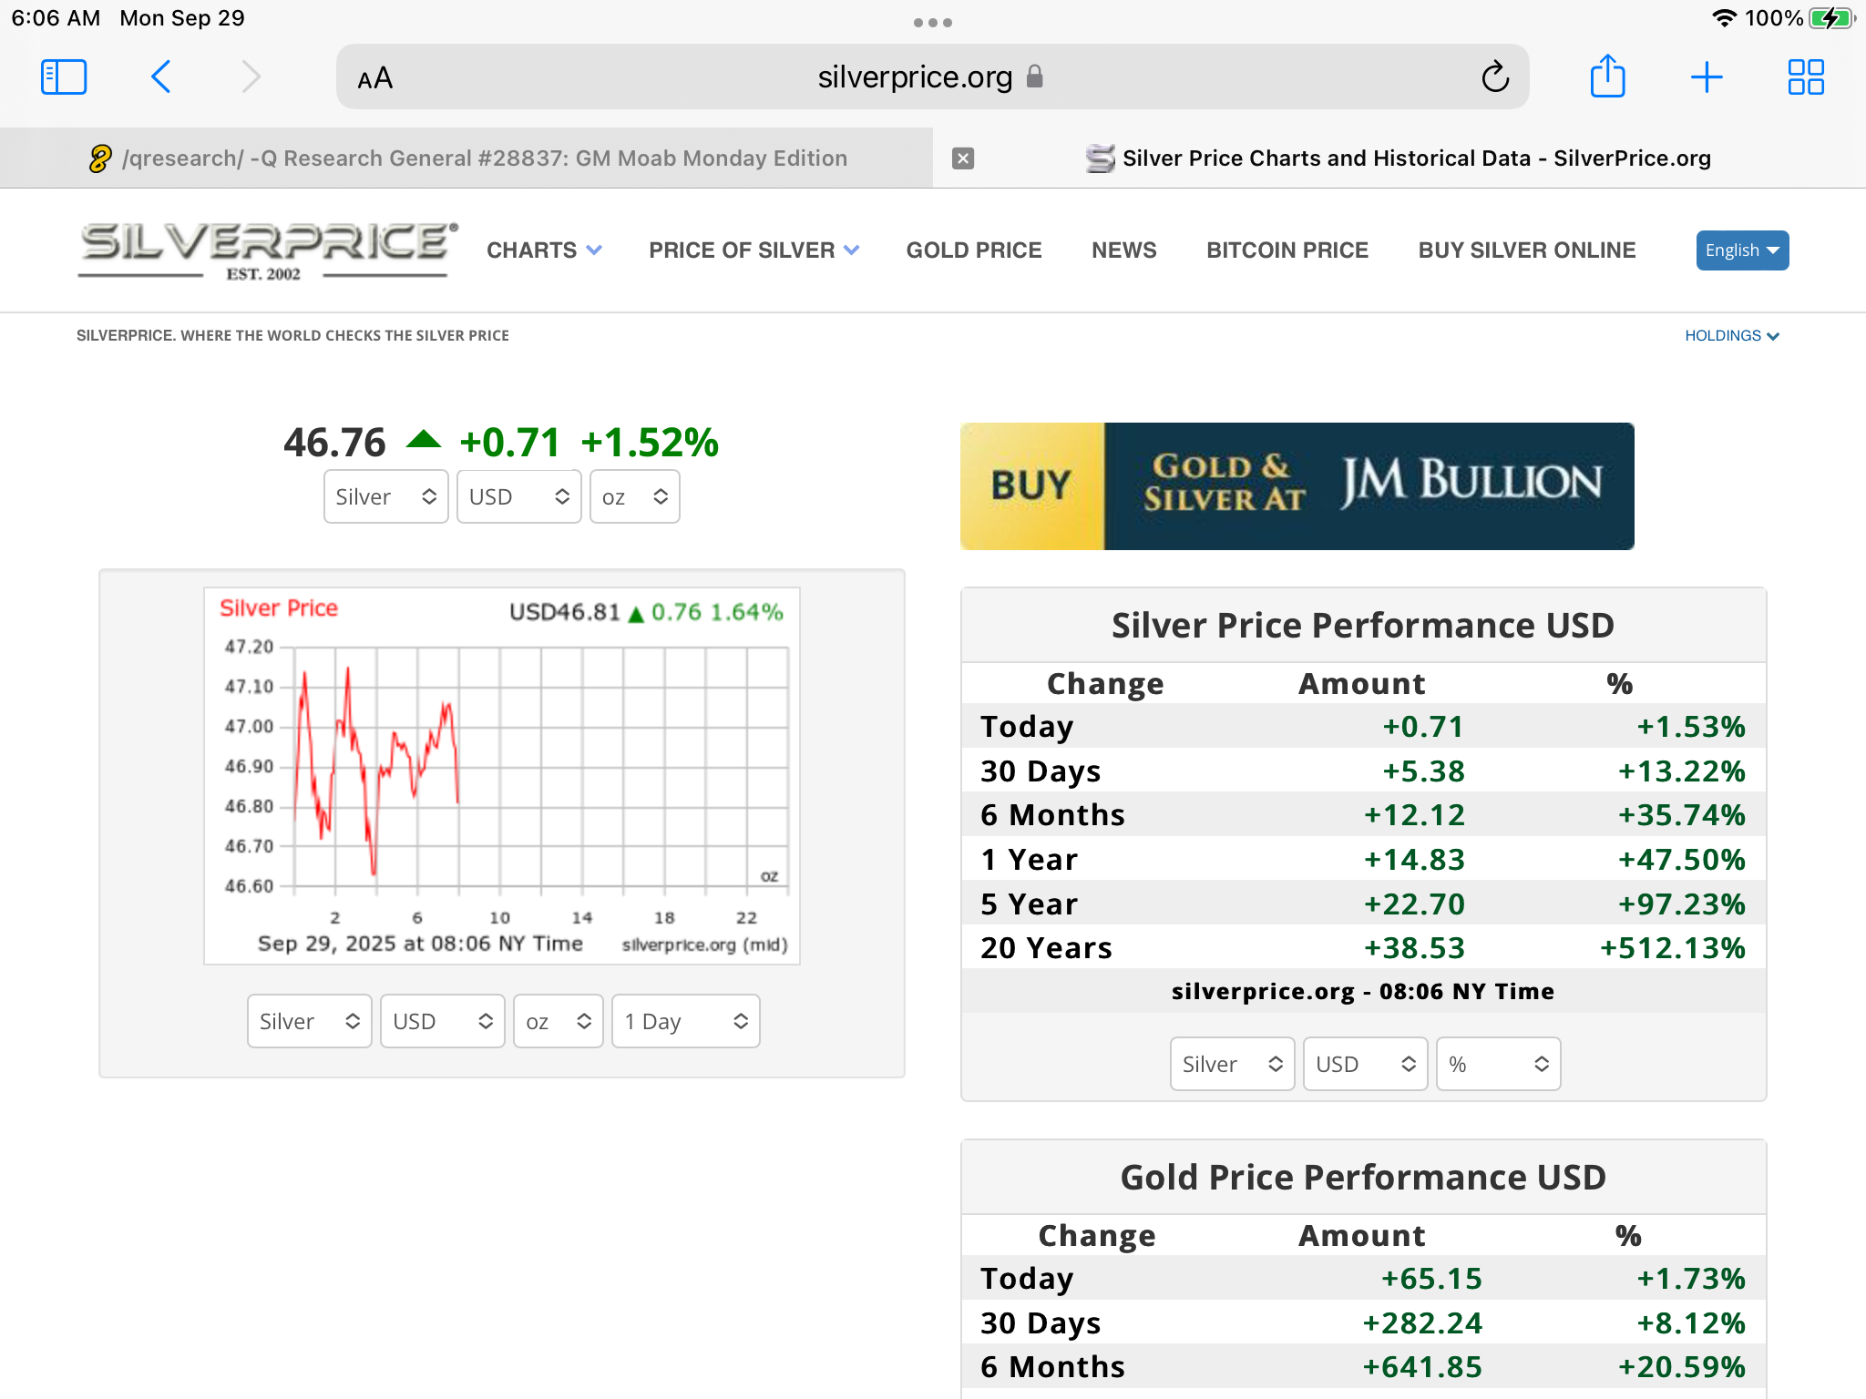Image resolution: width=1866 pixels, height=1399 pixels.
Task: Expand the PRICE OF SILVER menu
Action: pyautogui.click(x=754, y=250)
